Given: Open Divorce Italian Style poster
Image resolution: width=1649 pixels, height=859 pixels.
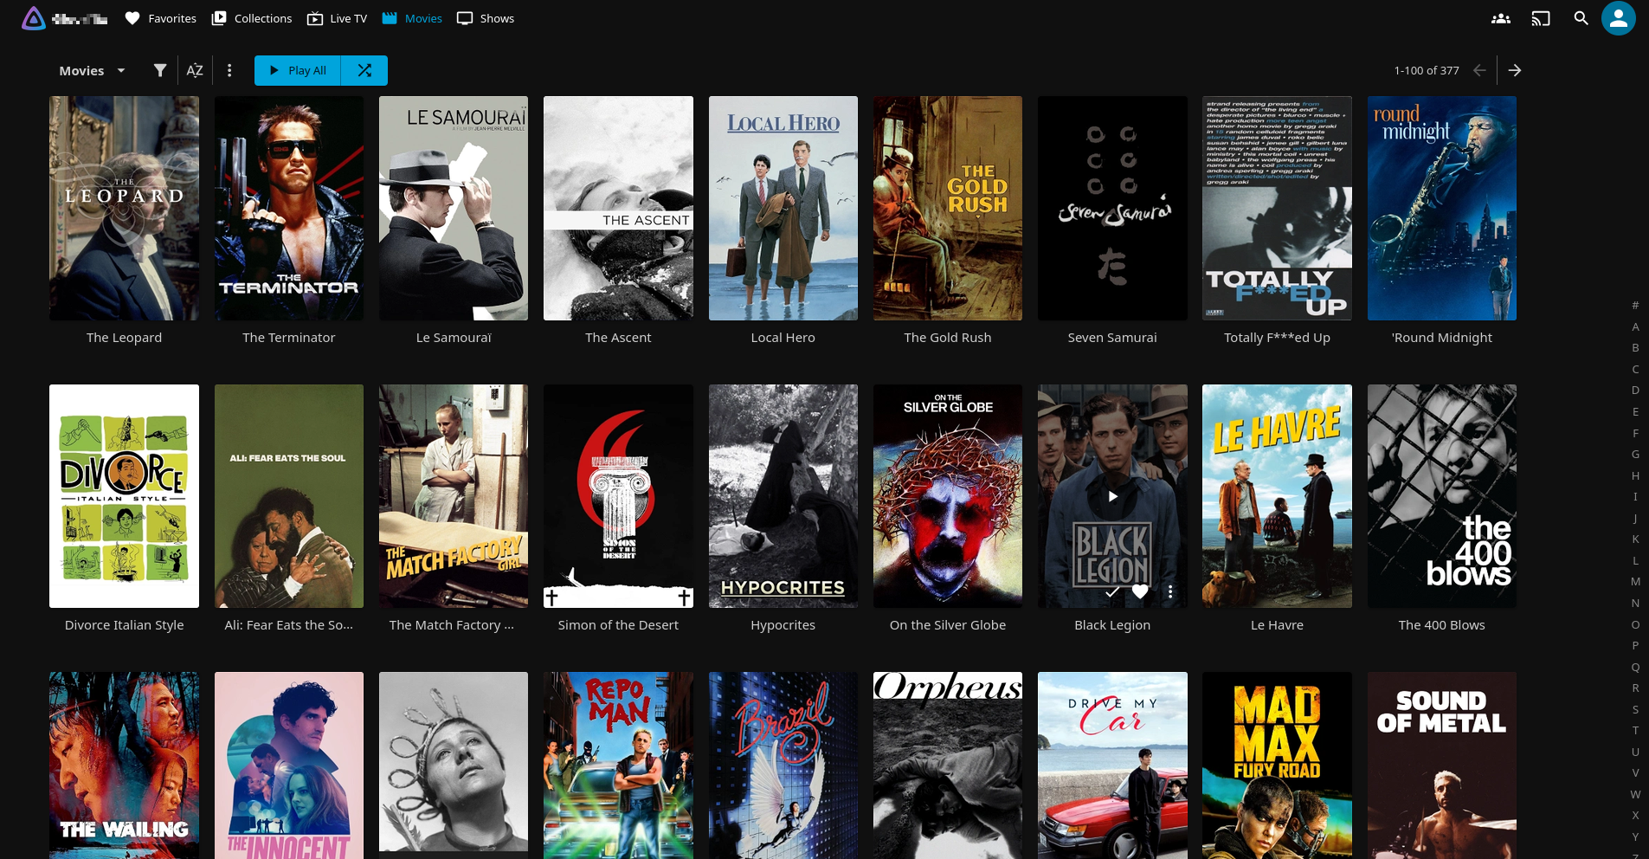Looking at the screenshot, I should click(124, 496).
